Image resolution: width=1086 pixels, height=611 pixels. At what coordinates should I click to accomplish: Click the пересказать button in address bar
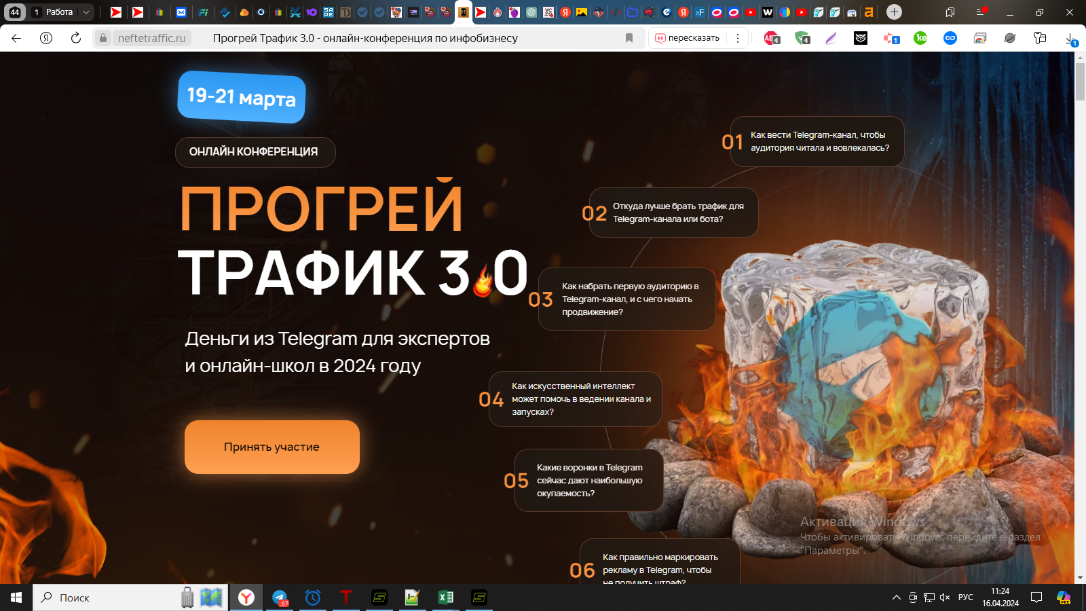pyautogui.click(x=687, y=38)
